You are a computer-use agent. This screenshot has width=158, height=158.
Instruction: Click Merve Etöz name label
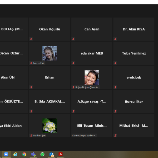click(39, 63)
